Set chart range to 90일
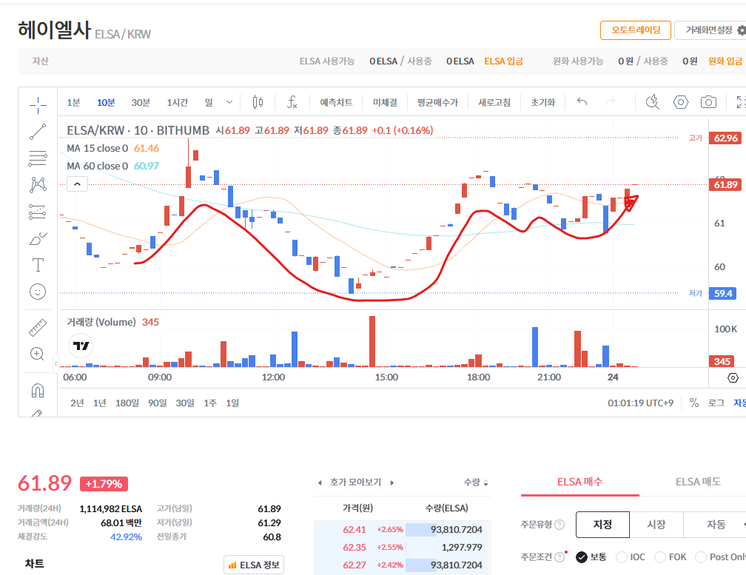 pos(158,403)
